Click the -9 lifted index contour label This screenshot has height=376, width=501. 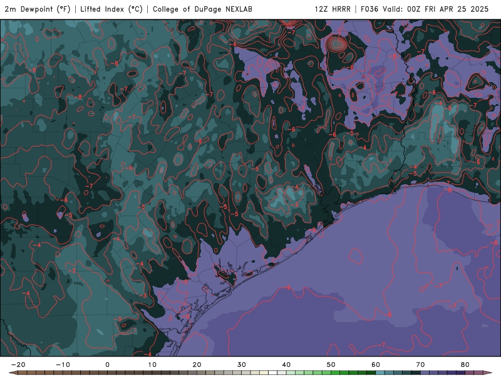33,70
